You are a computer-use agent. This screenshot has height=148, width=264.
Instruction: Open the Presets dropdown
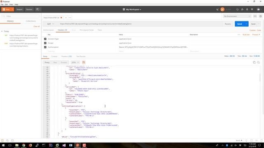click(256, 35)
